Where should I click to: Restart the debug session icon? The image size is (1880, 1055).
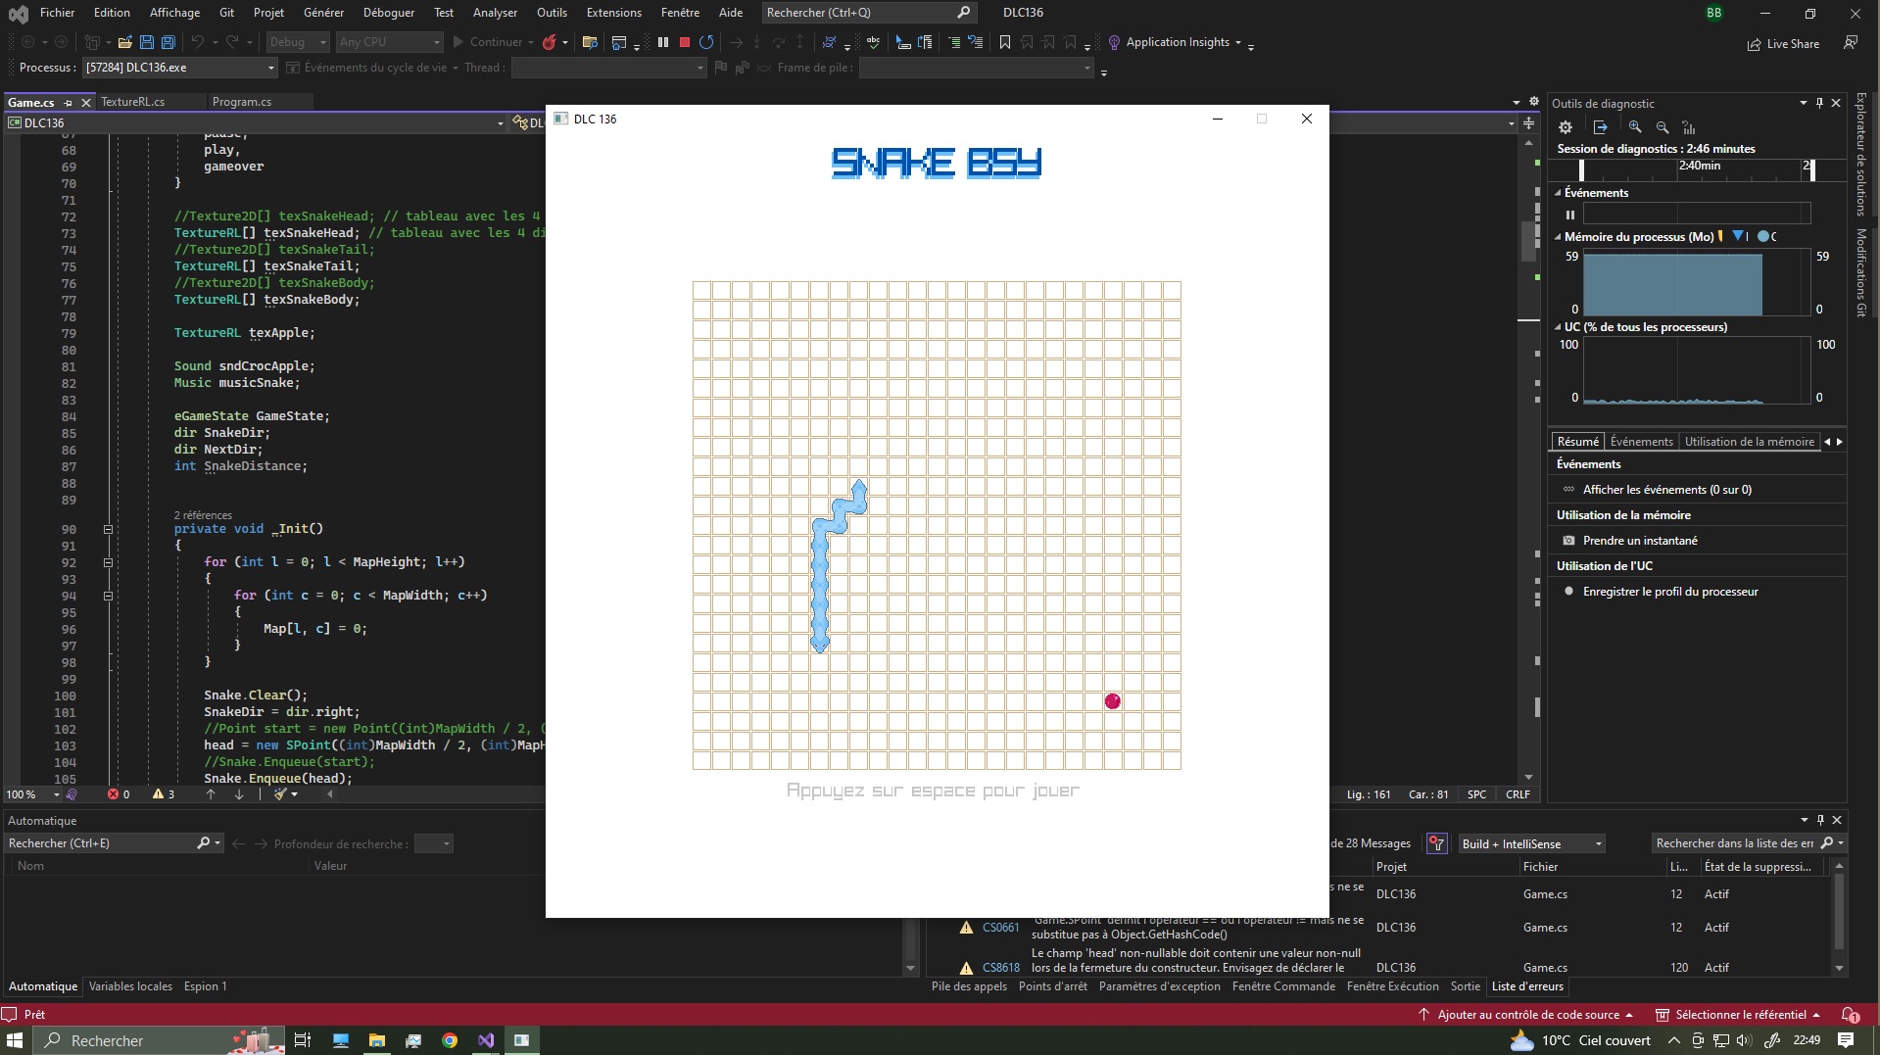tap(706, 42)
